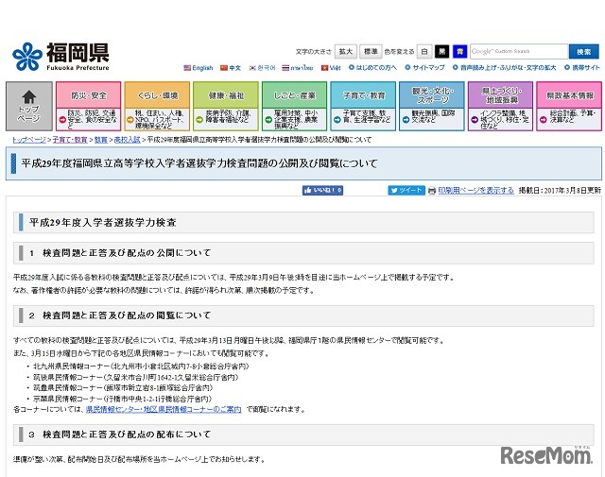Click the bullet icon beside 携帯サイト

pos(567,67)
